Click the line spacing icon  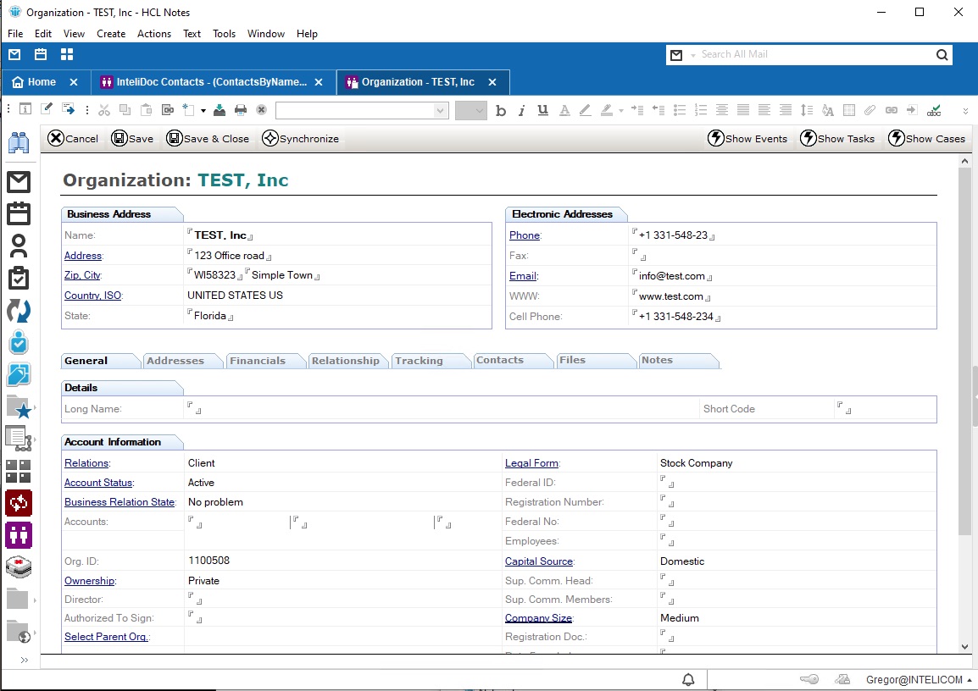(x=807, y=110)
